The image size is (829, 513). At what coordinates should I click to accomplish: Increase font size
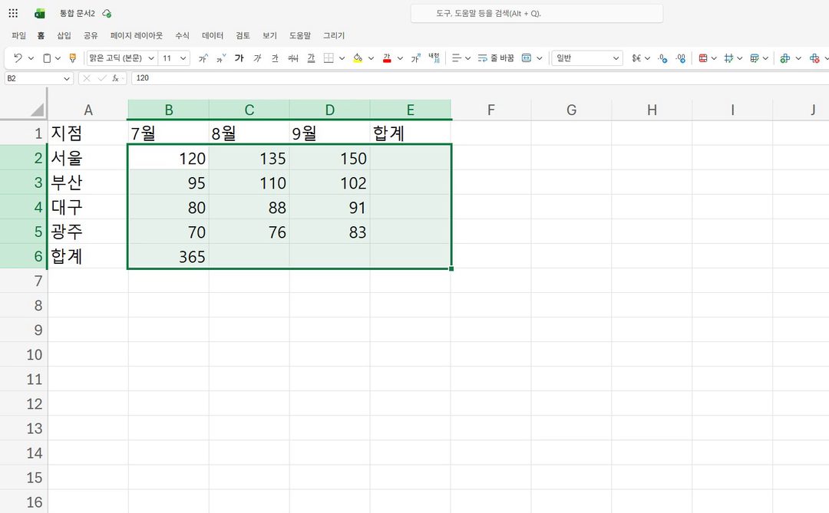coord(203,58)
